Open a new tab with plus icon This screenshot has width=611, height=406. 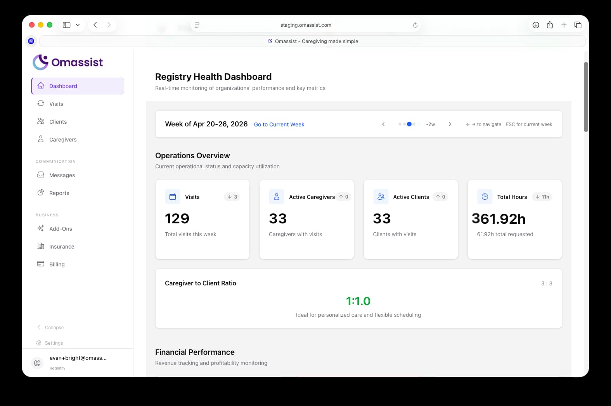coord(564,25)
